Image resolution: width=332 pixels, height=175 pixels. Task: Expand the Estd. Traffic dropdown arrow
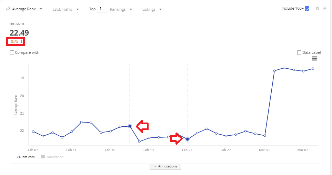point(78,9)
